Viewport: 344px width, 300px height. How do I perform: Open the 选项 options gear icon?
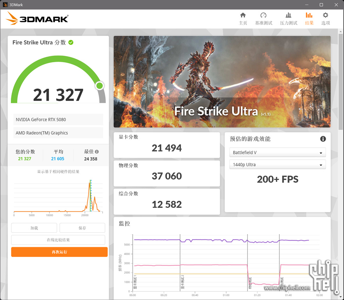click(x=325, y=15)
